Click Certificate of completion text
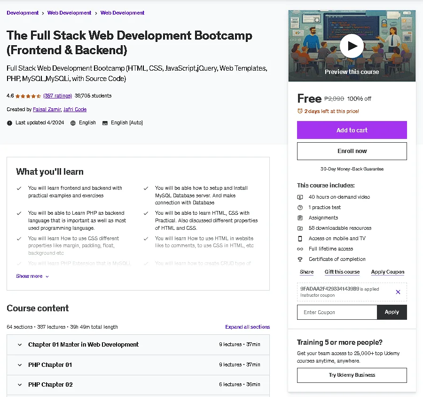This screenshot has width=423, height=397. click(x=337, y=259)
